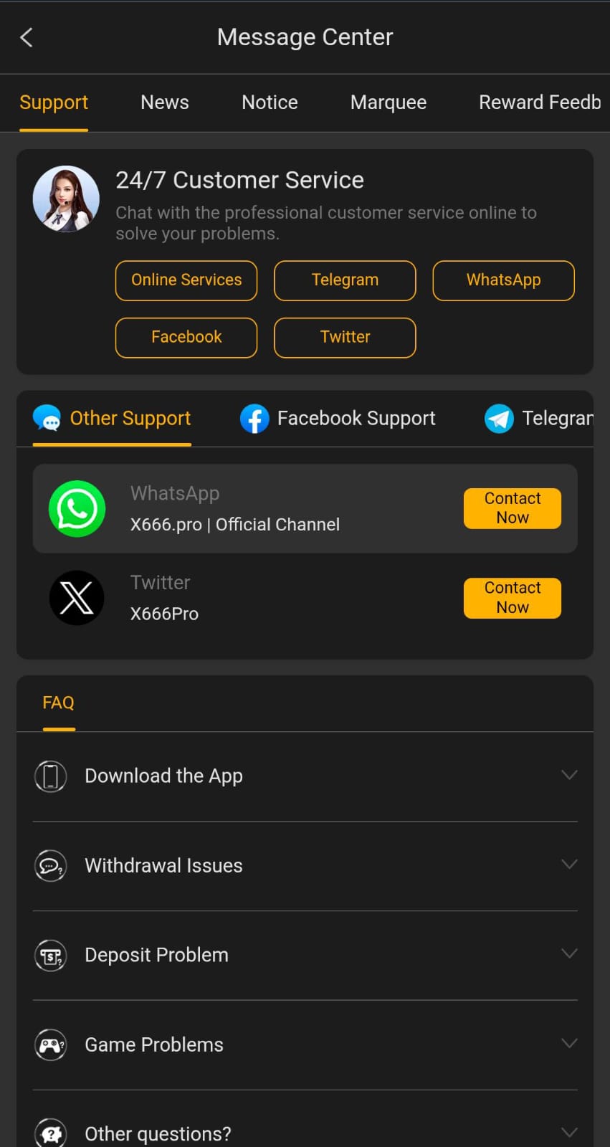The width and height of the screenshot is (610, 1147).
Task: Select the Notice tab
Action: tap(270, 103)
